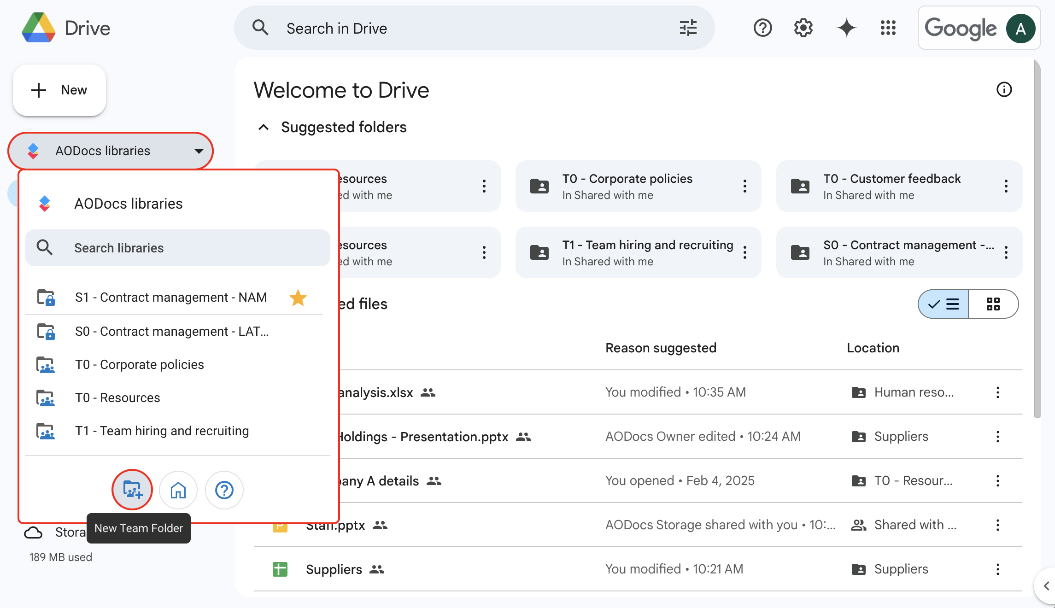The image size is (1055, 608).
Task: Open the Help and support icon in header
Action: [x=763, y=28]
